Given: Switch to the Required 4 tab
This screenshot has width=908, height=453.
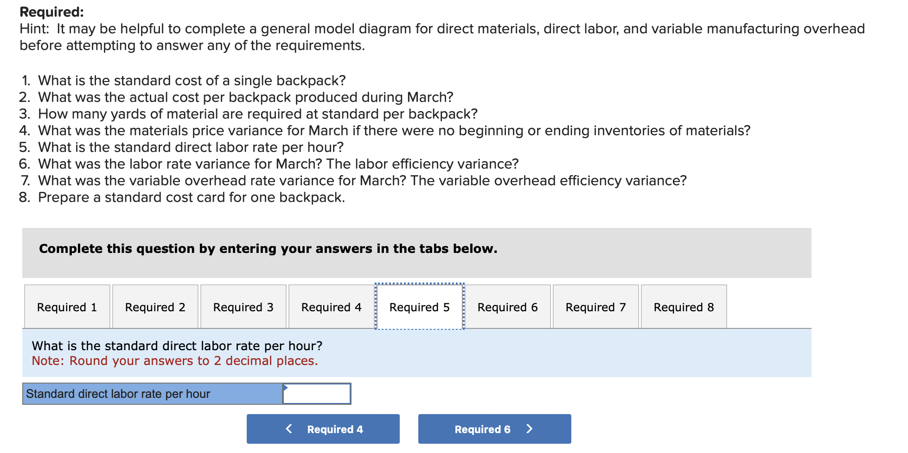Looking at the screenshot, I should (x=331, y=307).
